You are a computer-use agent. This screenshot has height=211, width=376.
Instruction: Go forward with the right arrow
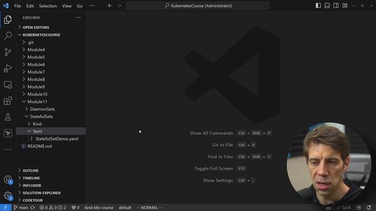coord(119,5)
